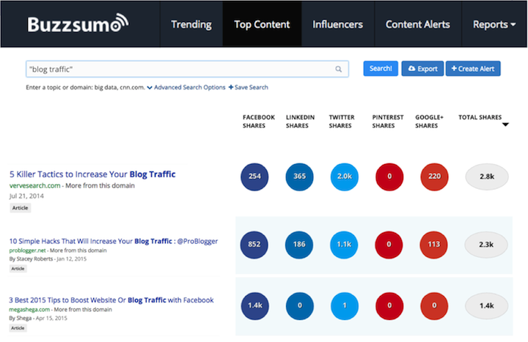Image resolution: width=528 pixels, height=342 pixels.
Task: Open the '5 Killer Tactics' article link
Action: (92, 174)
